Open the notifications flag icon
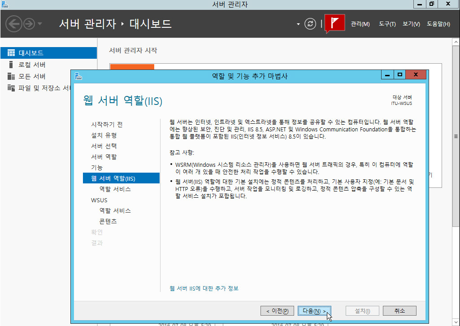 pos(334,23)
